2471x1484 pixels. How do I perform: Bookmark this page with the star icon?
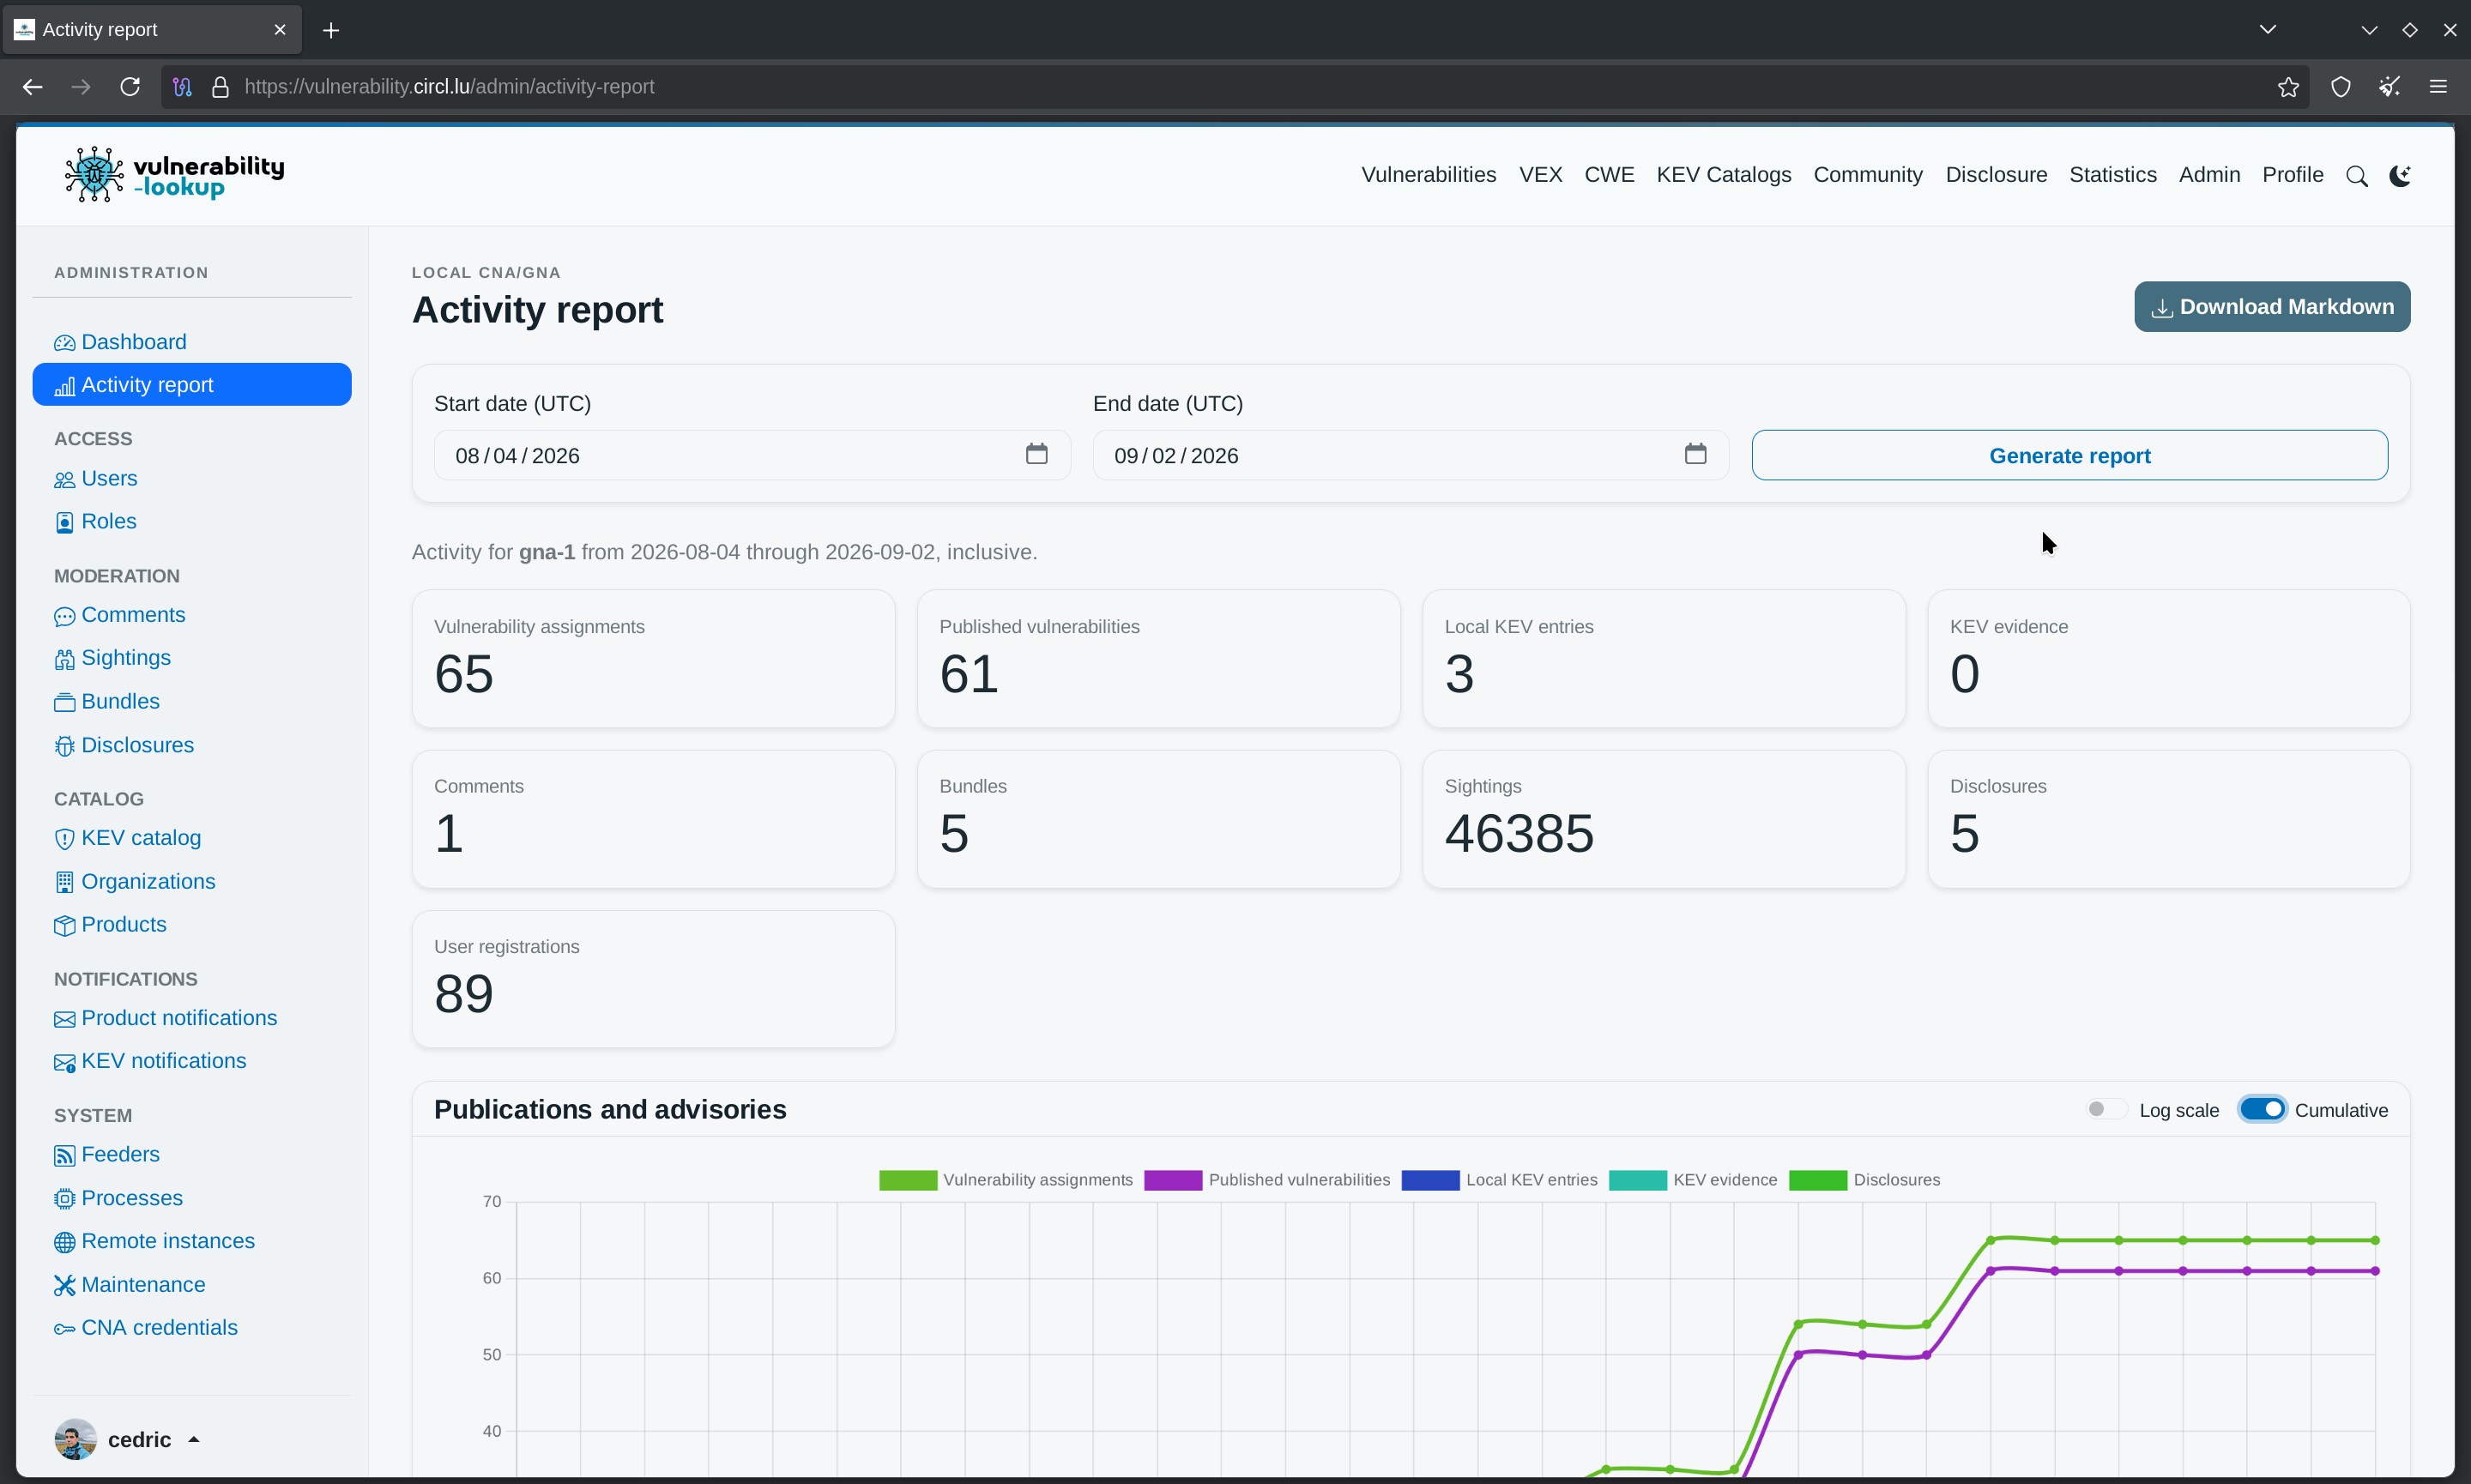(2288, 87)
